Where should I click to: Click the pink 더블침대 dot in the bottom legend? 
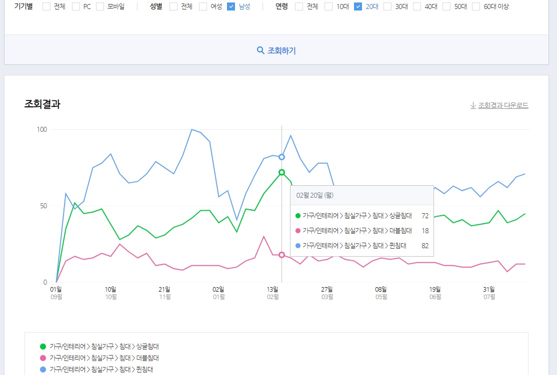pyautogui.click(x=43, y=358)
